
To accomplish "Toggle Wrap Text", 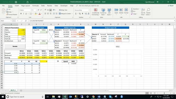I will [63, 10].
